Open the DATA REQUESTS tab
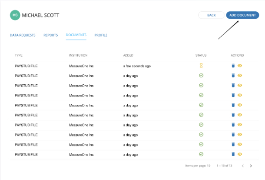The image size is (265, 180). coord(23,35)
